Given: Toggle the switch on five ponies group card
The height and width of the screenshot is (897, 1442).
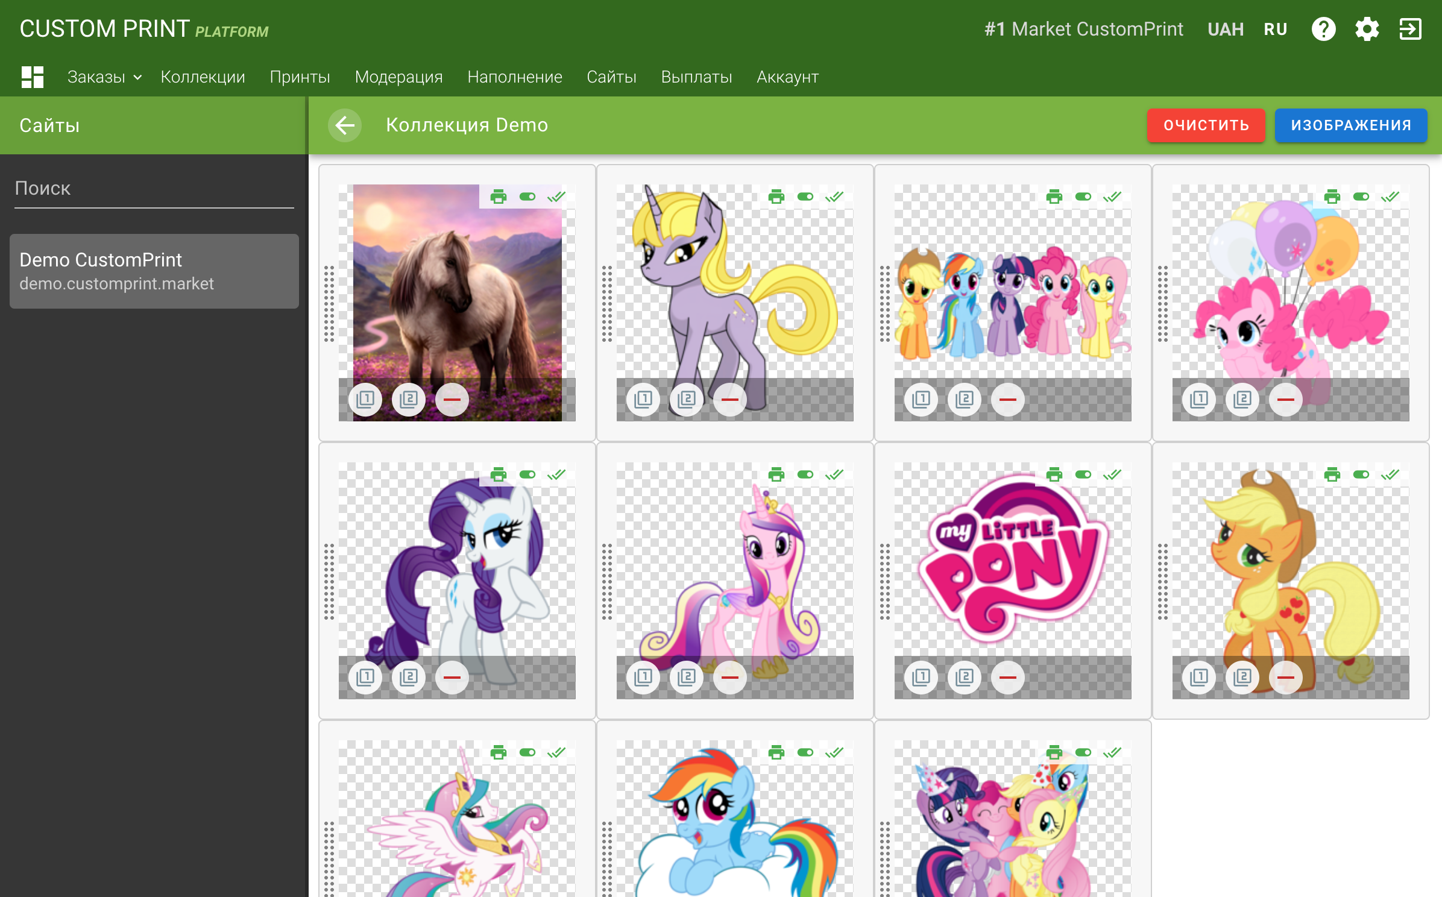Looking at the screenshot, I should pyautogui.click(x=1083, y=197).
